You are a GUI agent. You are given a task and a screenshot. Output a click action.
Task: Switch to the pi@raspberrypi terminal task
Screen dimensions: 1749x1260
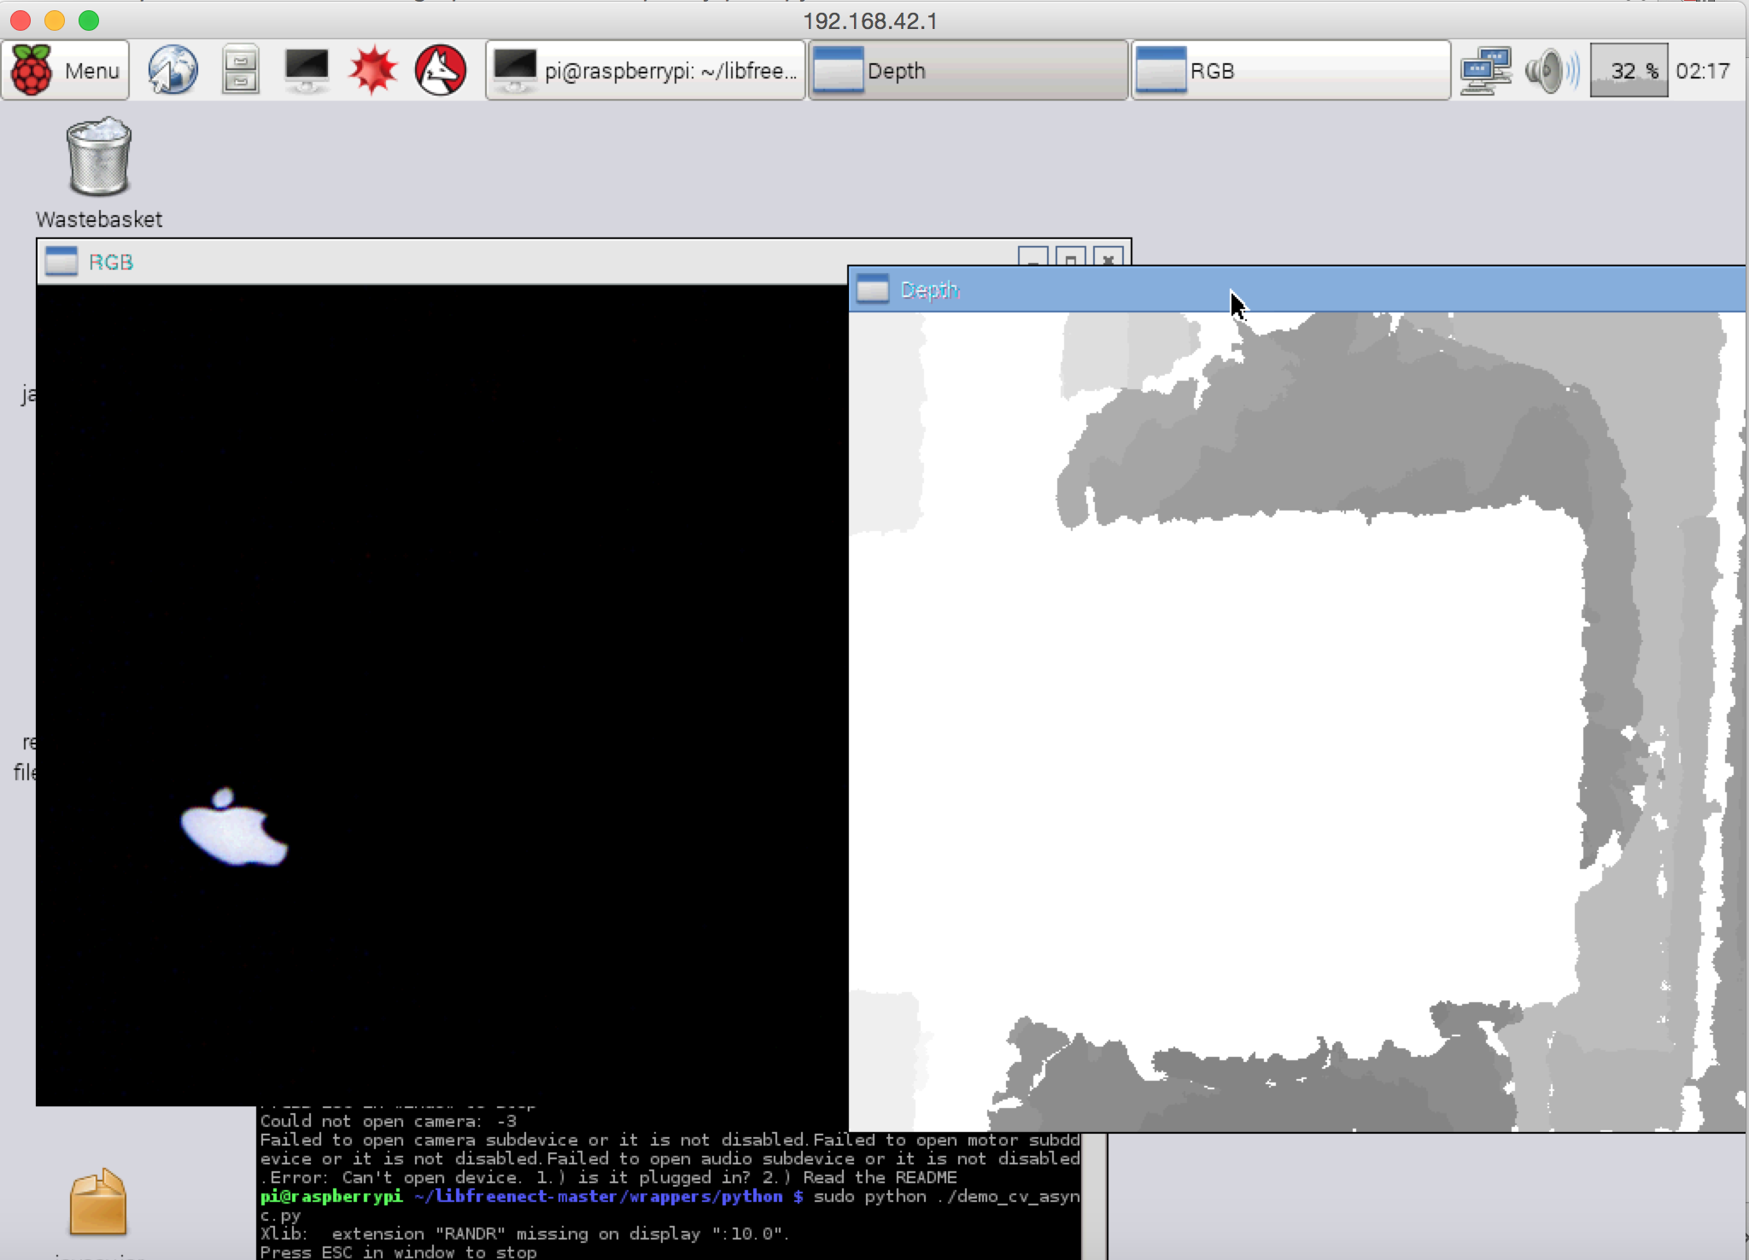(x=646, y=70)
